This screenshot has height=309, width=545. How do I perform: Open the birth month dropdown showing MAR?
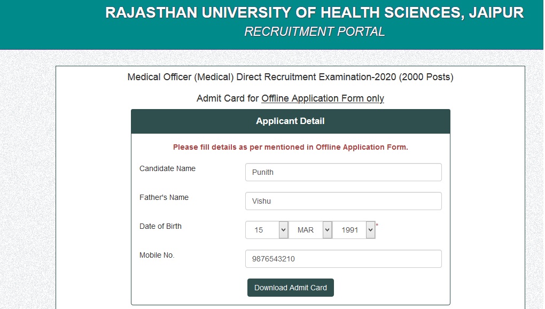click(310, 230)
